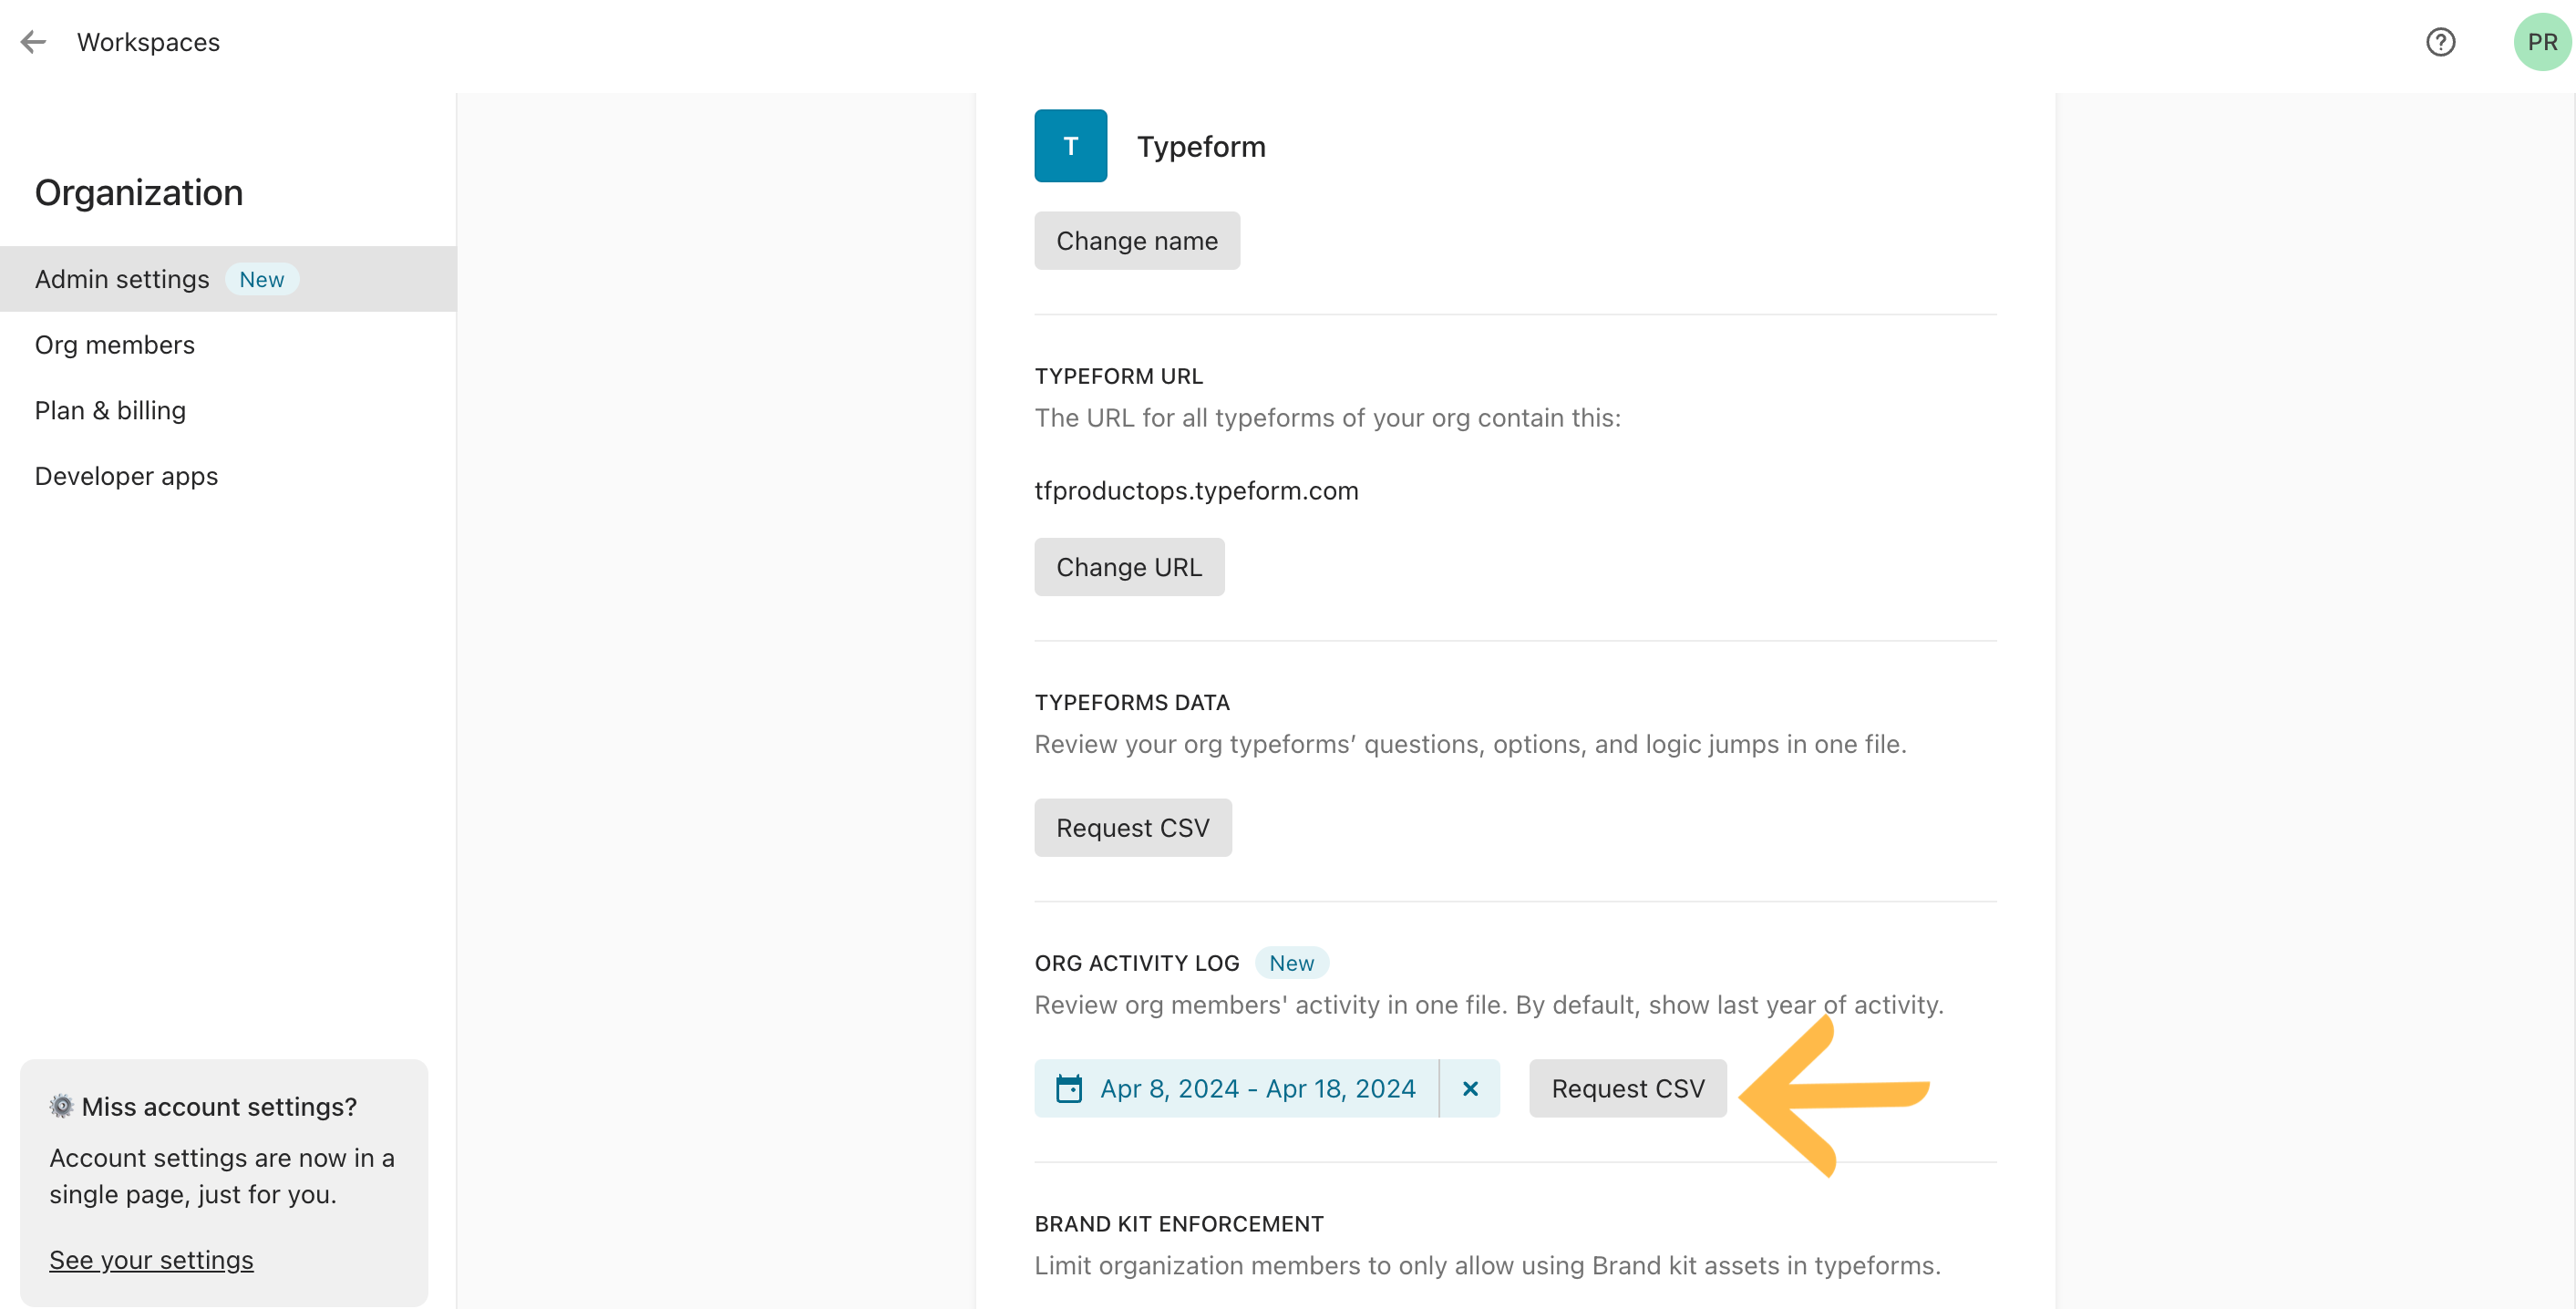
Task: Request CSV for Typeforms Data
Action: 1133,828
